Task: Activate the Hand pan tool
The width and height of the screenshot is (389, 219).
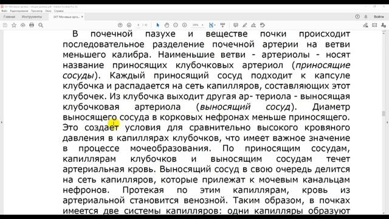Action: (x=167, y=25)
